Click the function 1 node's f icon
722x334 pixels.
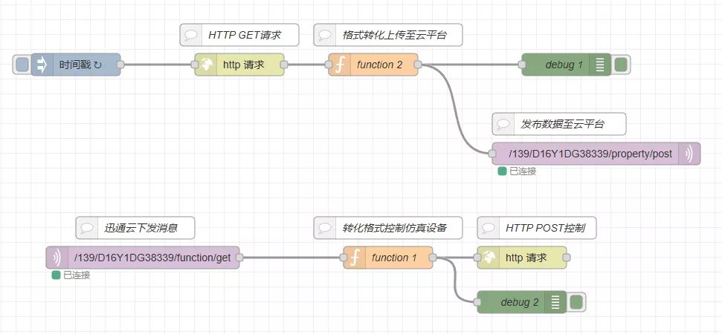click(355, 258)
